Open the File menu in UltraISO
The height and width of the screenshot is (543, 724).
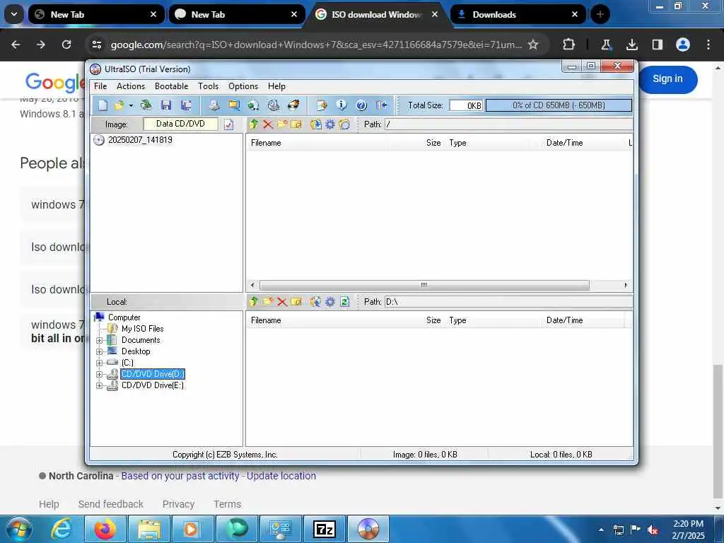pyautogui.click(x=100, y=86)
